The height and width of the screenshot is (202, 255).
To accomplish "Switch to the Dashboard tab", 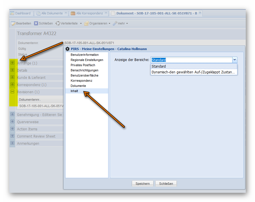I will tap(20, 13).
